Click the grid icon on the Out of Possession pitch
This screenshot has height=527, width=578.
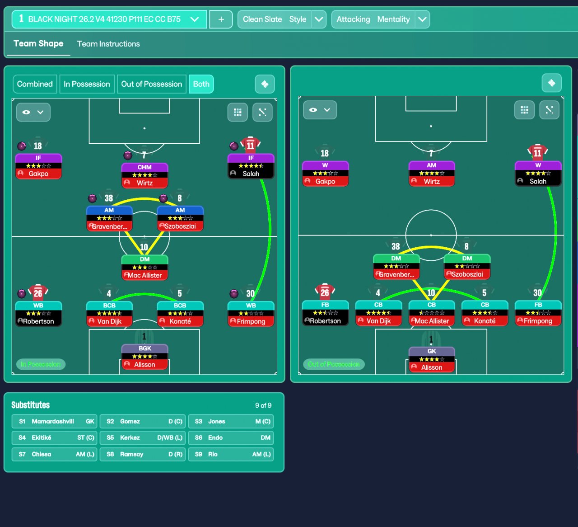[x=524, y=110]
